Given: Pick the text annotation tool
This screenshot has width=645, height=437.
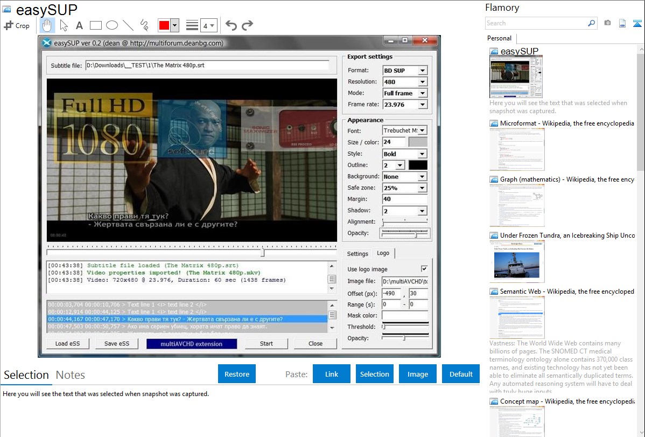Looking at the screenshot, I should click(79, 25).
